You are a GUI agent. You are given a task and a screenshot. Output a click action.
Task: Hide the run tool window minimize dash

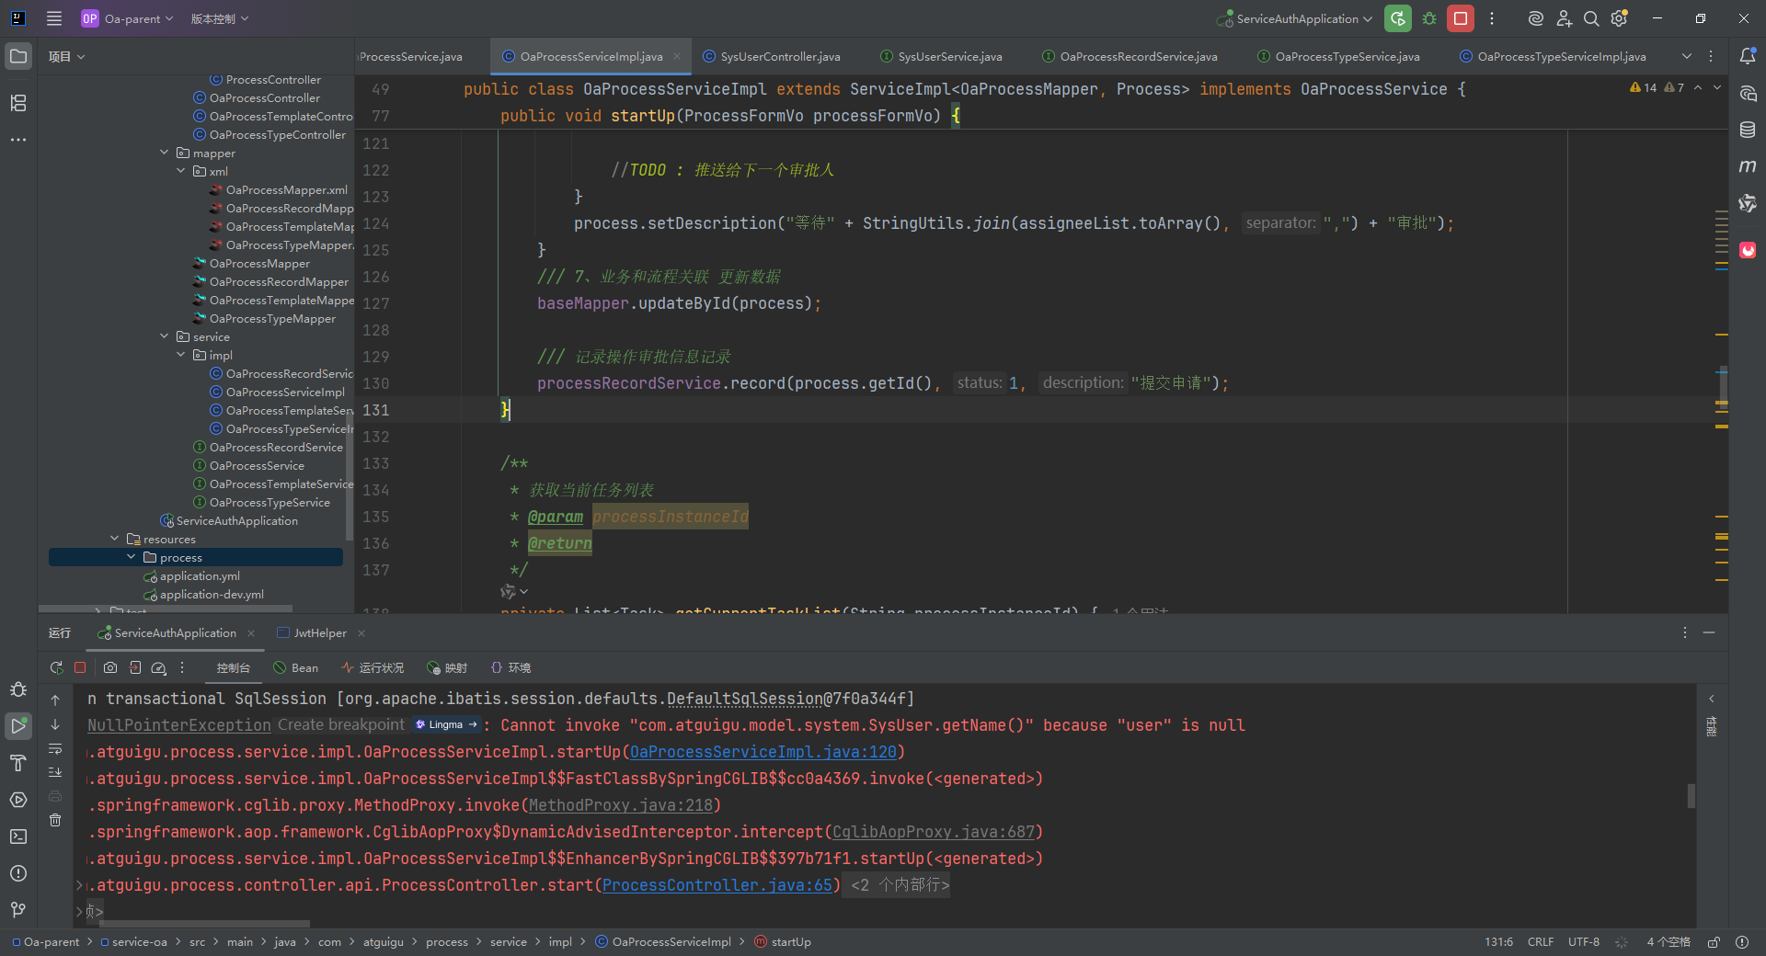(x=1709, y=633)
